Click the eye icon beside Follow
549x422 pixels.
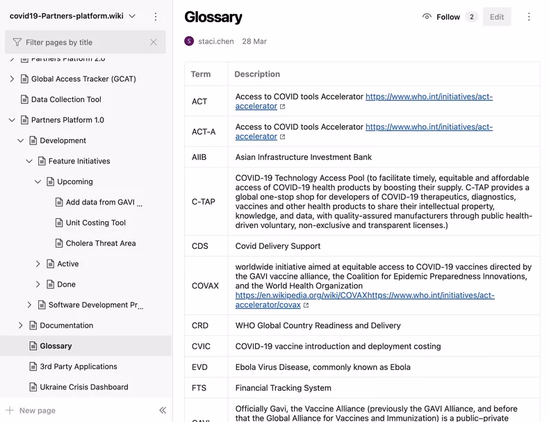427,17
